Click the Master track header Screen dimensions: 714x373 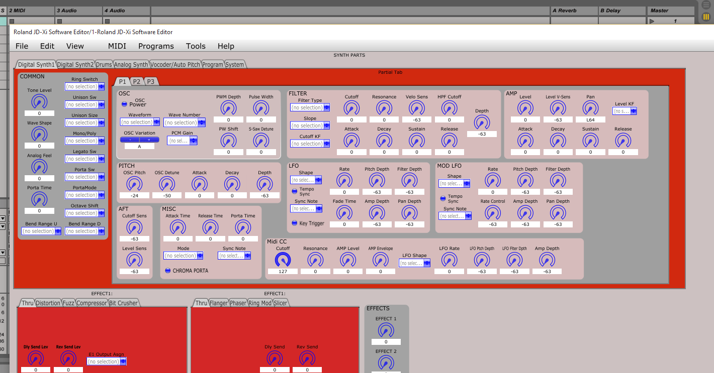[670, 10]
